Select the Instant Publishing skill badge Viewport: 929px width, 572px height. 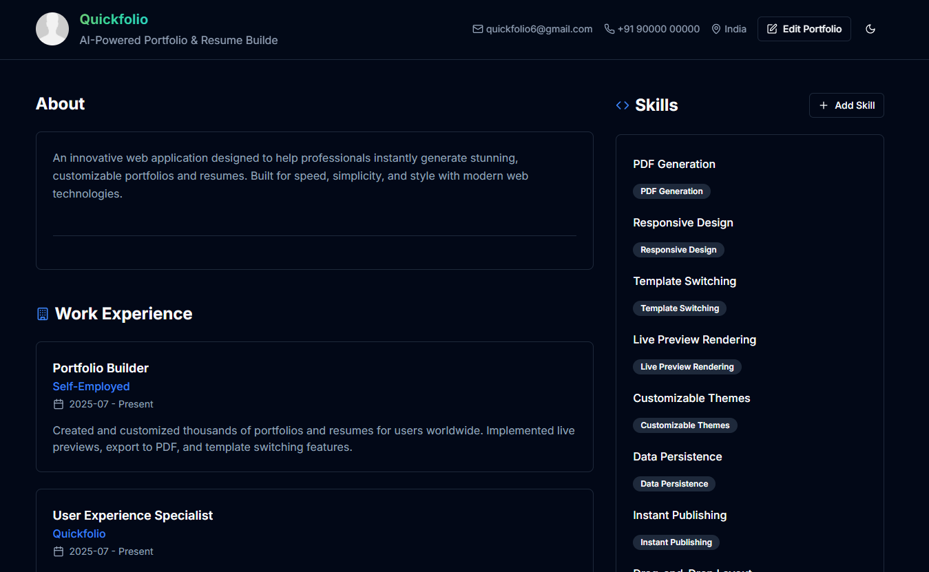tap(676, 542)
